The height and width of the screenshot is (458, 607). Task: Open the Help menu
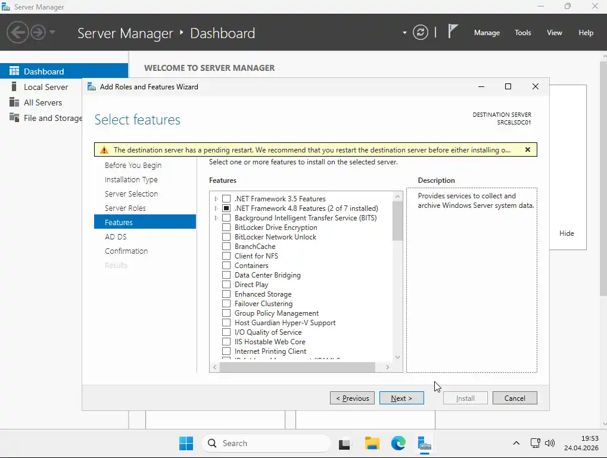[586, 33]
